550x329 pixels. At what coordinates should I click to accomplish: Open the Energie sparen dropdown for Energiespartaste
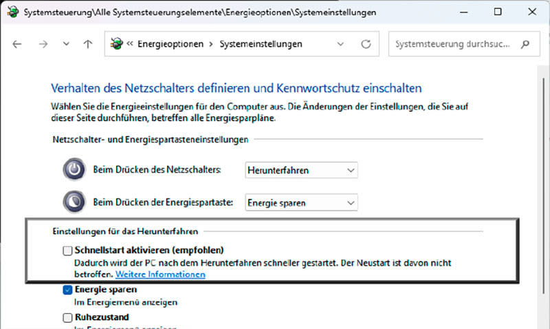(301, 202)
